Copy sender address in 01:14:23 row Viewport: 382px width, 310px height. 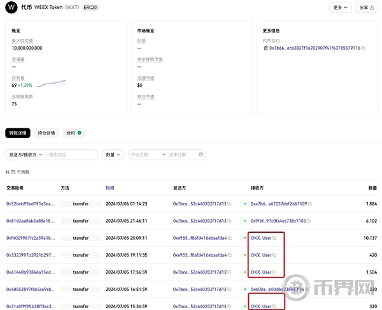[229, 203]
